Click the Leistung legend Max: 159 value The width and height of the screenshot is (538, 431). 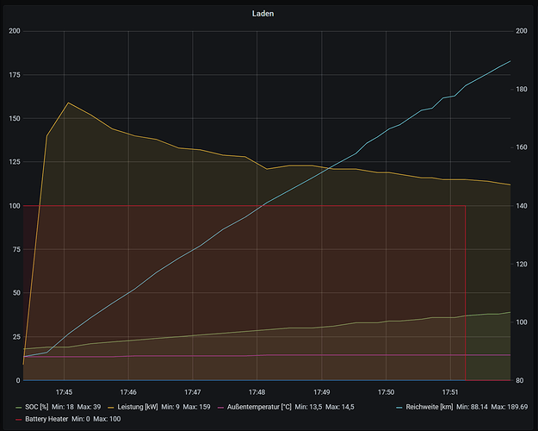196,407
